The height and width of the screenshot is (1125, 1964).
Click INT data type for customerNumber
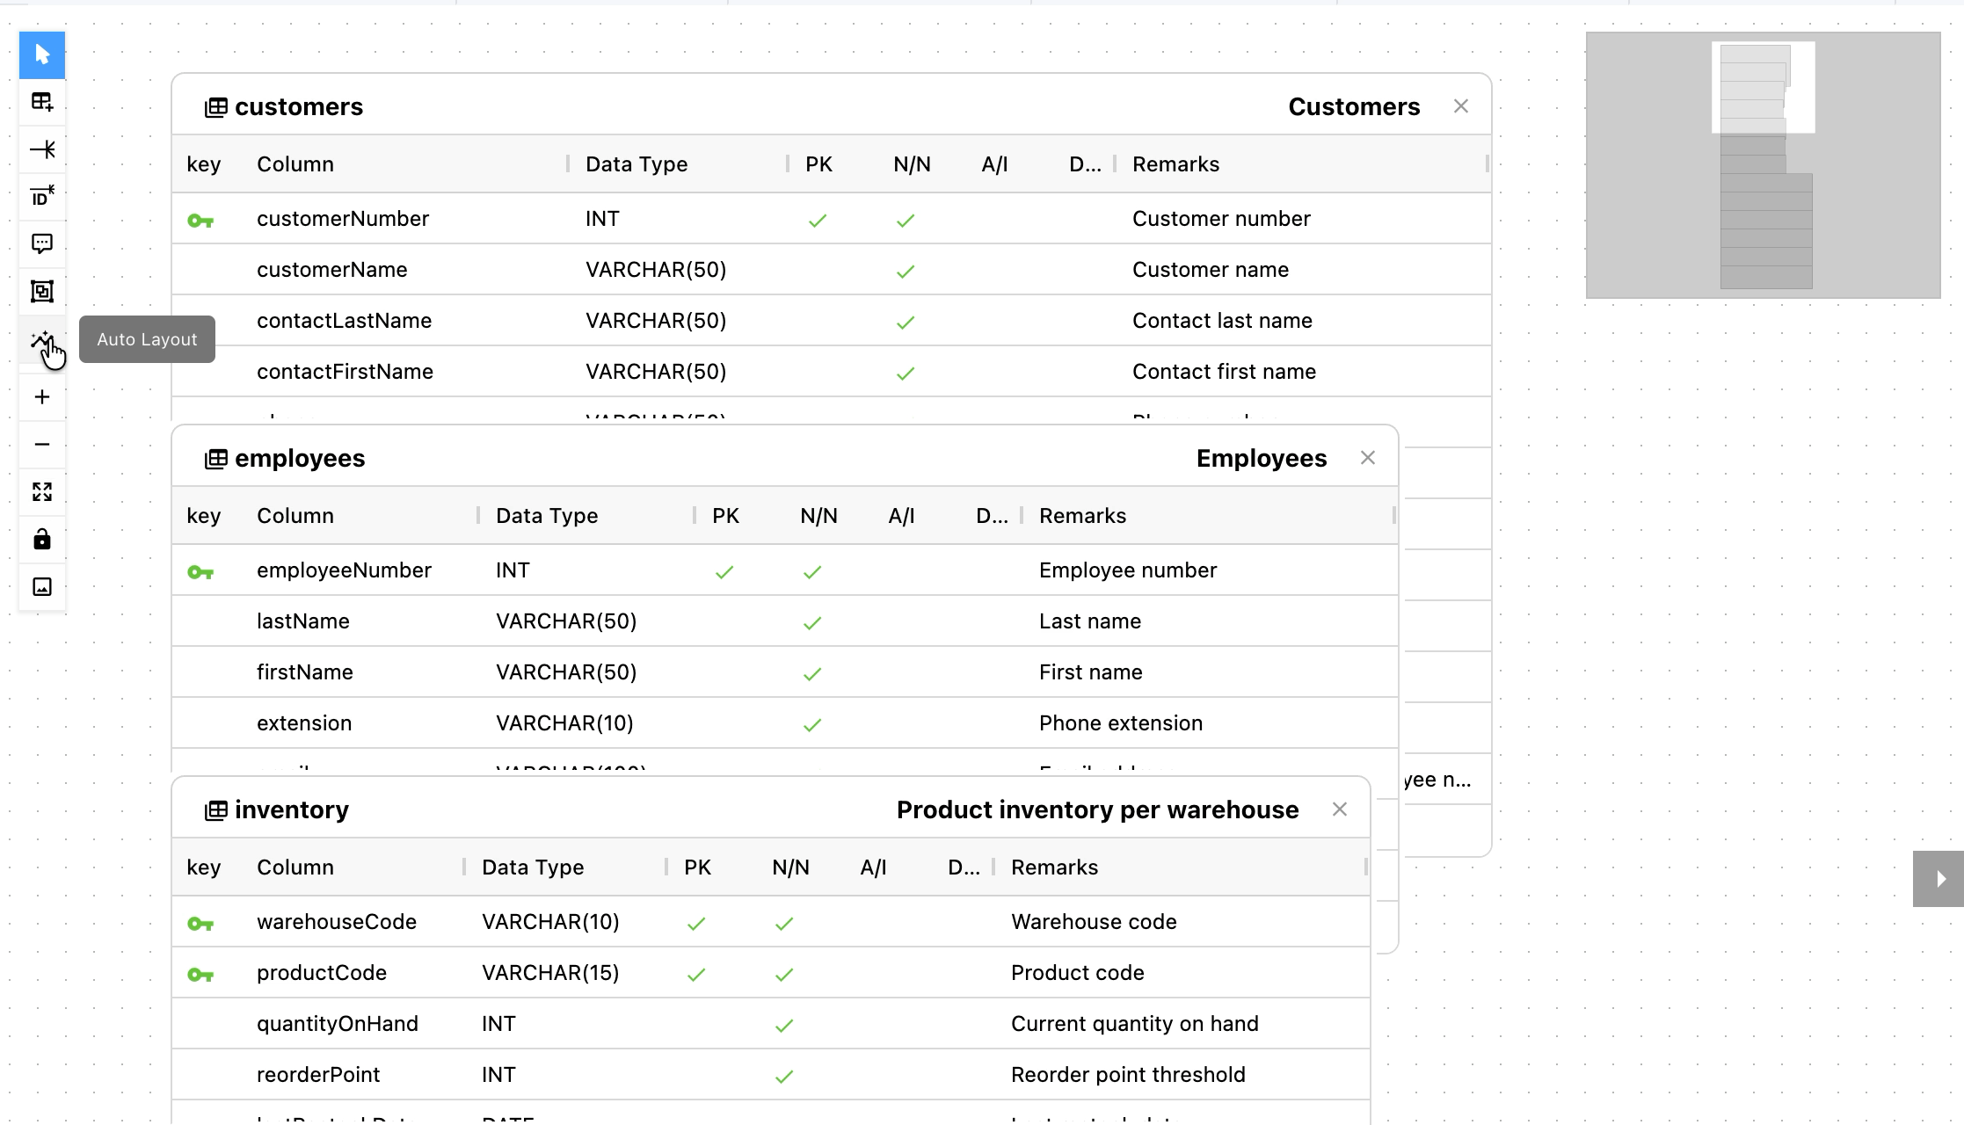(602, 219)
